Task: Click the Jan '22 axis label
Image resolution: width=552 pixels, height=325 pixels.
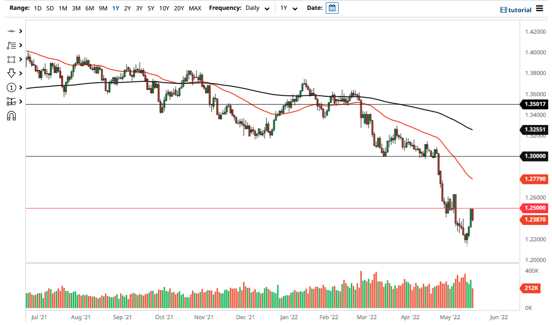Action: 289,317
